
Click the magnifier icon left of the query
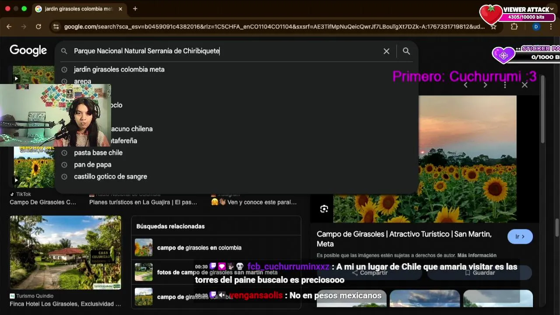click(64, 51)
